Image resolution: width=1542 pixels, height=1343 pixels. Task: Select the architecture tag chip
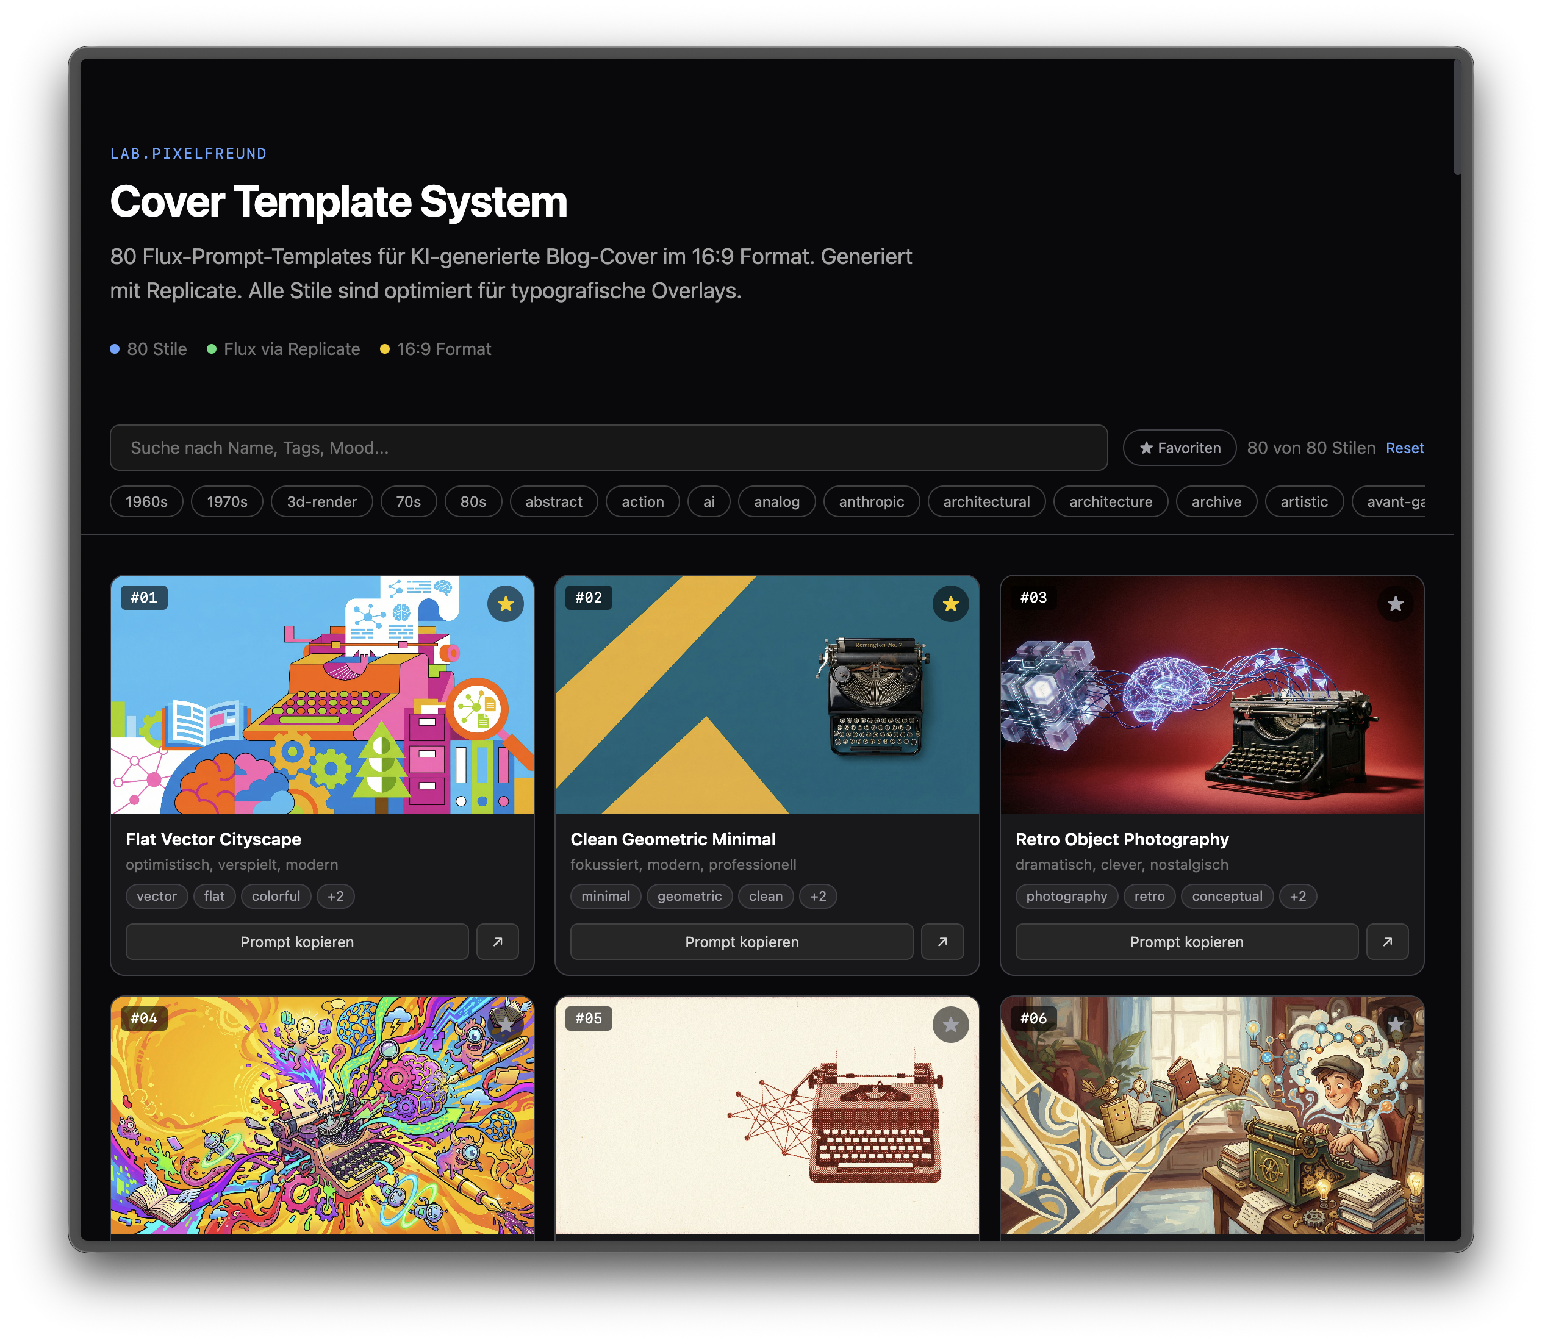(x=1110, y=502)
